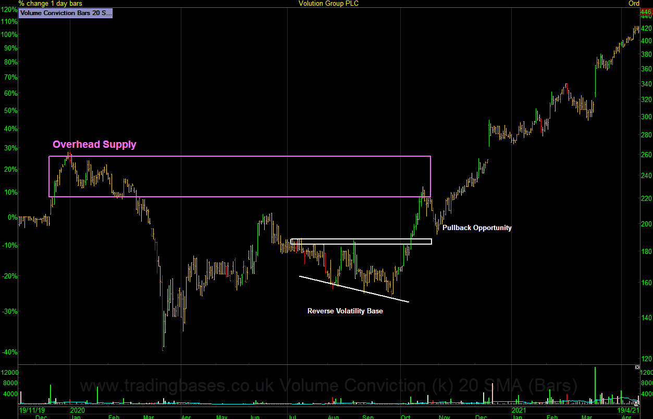Click the 2021 year label on the time axis
Screen dimensions: 653x419
click(520, 410)
